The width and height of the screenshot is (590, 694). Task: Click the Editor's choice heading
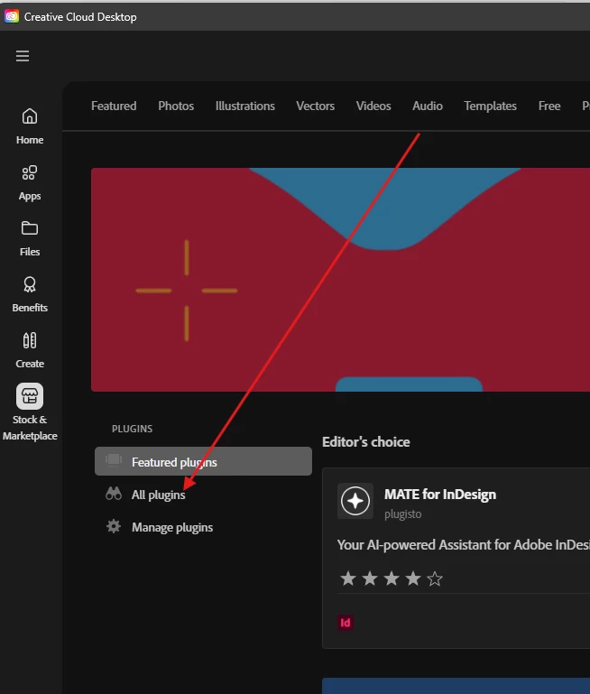tap(365, 441)
